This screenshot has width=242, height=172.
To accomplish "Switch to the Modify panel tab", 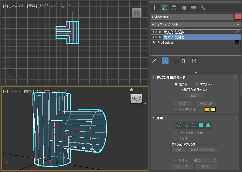I will [164, 8].
